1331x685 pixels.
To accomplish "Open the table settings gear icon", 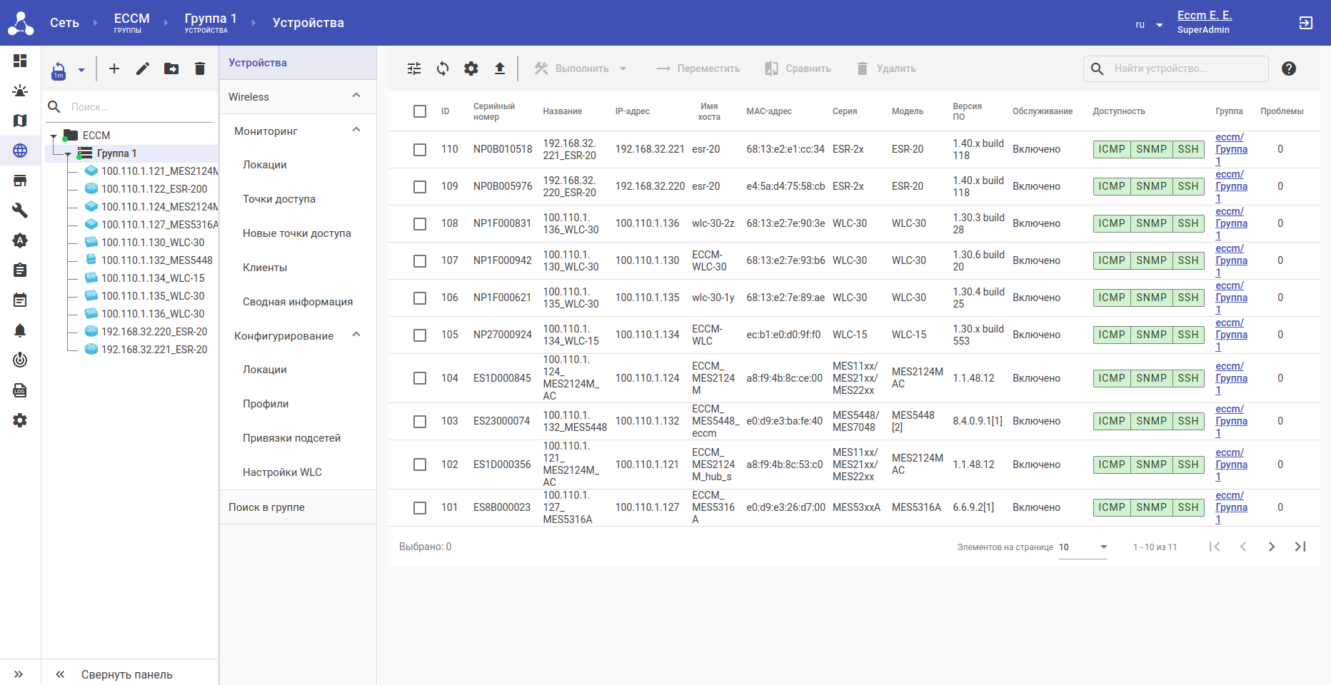I will click(471, 68).
